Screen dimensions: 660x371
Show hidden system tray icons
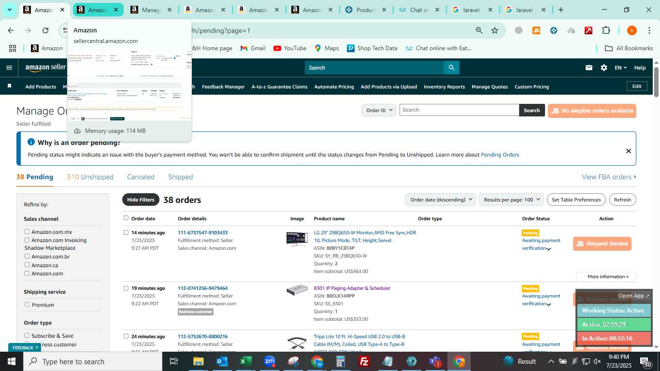click(x=551, y=361)
